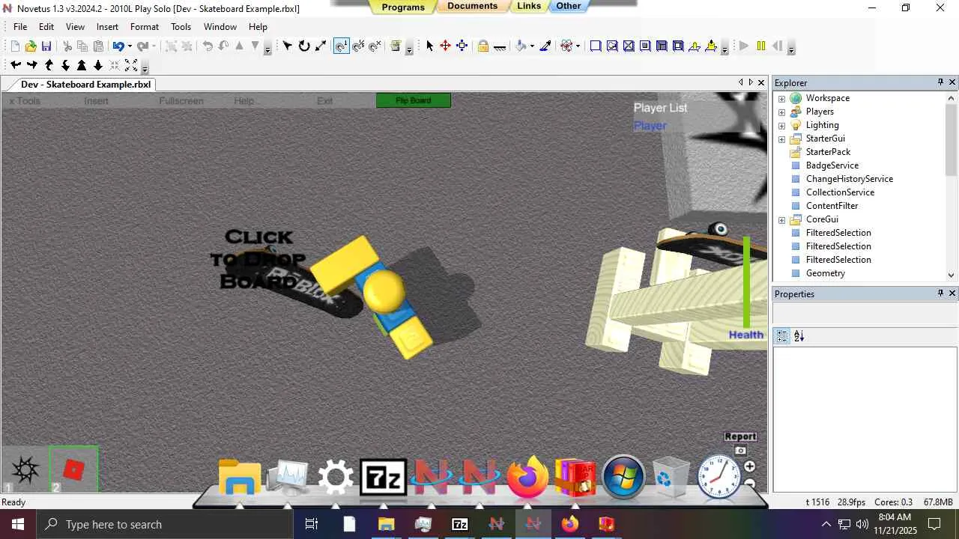The image size is (959, 539).
Task: Switch Properties to categorized view
Action: point(782,336)
